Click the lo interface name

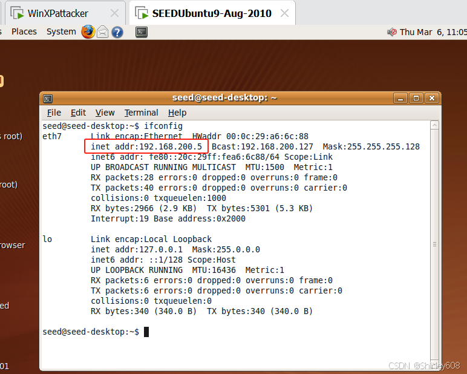click(x=47, y=239)
